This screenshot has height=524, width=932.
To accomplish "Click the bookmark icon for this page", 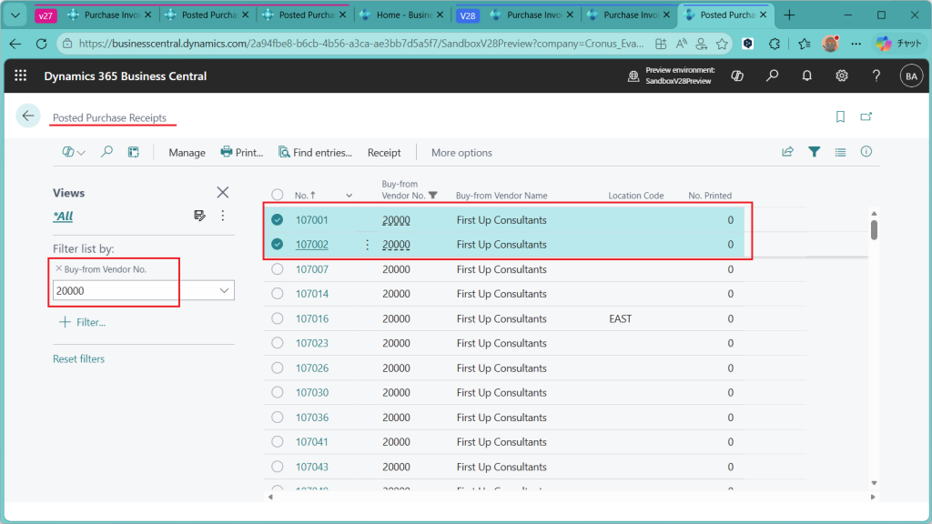I will [840, 116].
